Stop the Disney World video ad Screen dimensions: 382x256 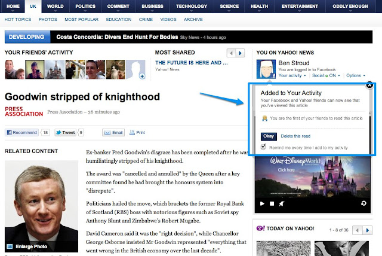pos(272,203)
